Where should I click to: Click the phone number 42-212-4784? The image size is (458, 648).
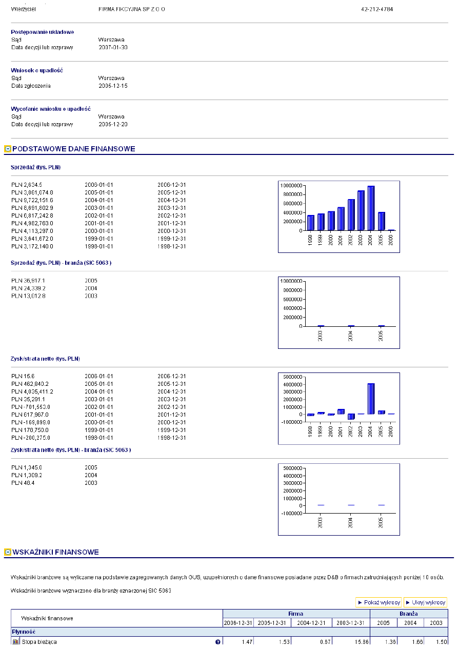click(377, 9)
